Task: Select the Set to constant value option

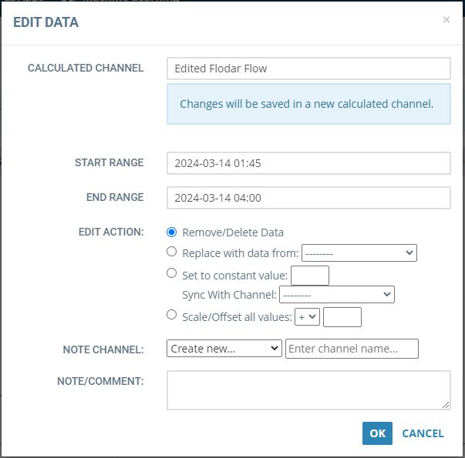Action: (x=171, y=273)
